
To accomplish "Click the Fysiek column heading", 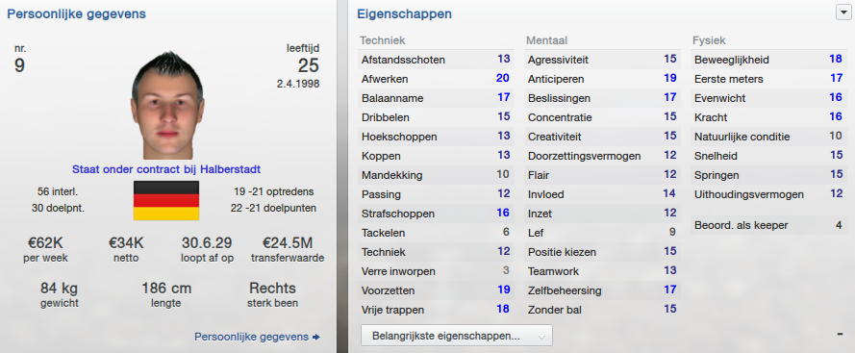I will coord(709,40).
